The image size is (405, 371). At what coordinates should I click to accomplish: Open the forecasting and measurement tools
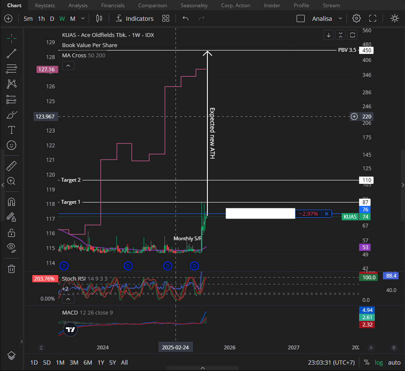[x=11, y=100]
